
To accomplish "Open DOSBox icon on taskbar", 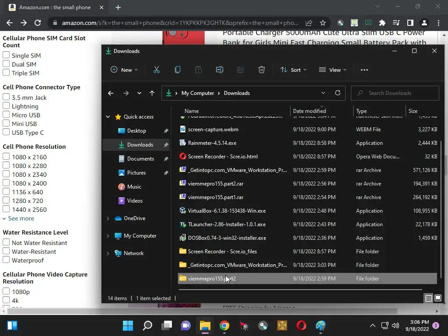I will pos(282,325).
